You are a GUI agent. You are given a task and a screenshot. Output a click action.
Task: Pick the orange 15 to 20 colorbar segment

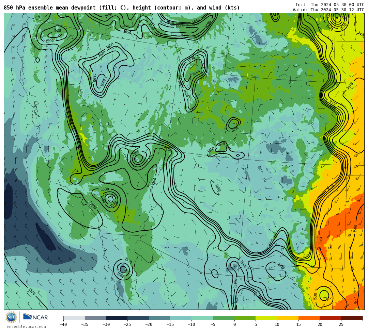click(x=309, y=318)
